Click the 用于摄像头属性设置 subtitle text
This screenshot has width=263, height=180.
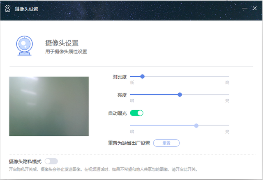[66, 52]
